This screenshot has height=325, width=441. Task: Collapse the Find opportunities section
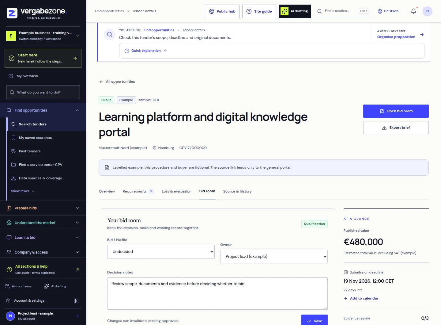(43, 110)
